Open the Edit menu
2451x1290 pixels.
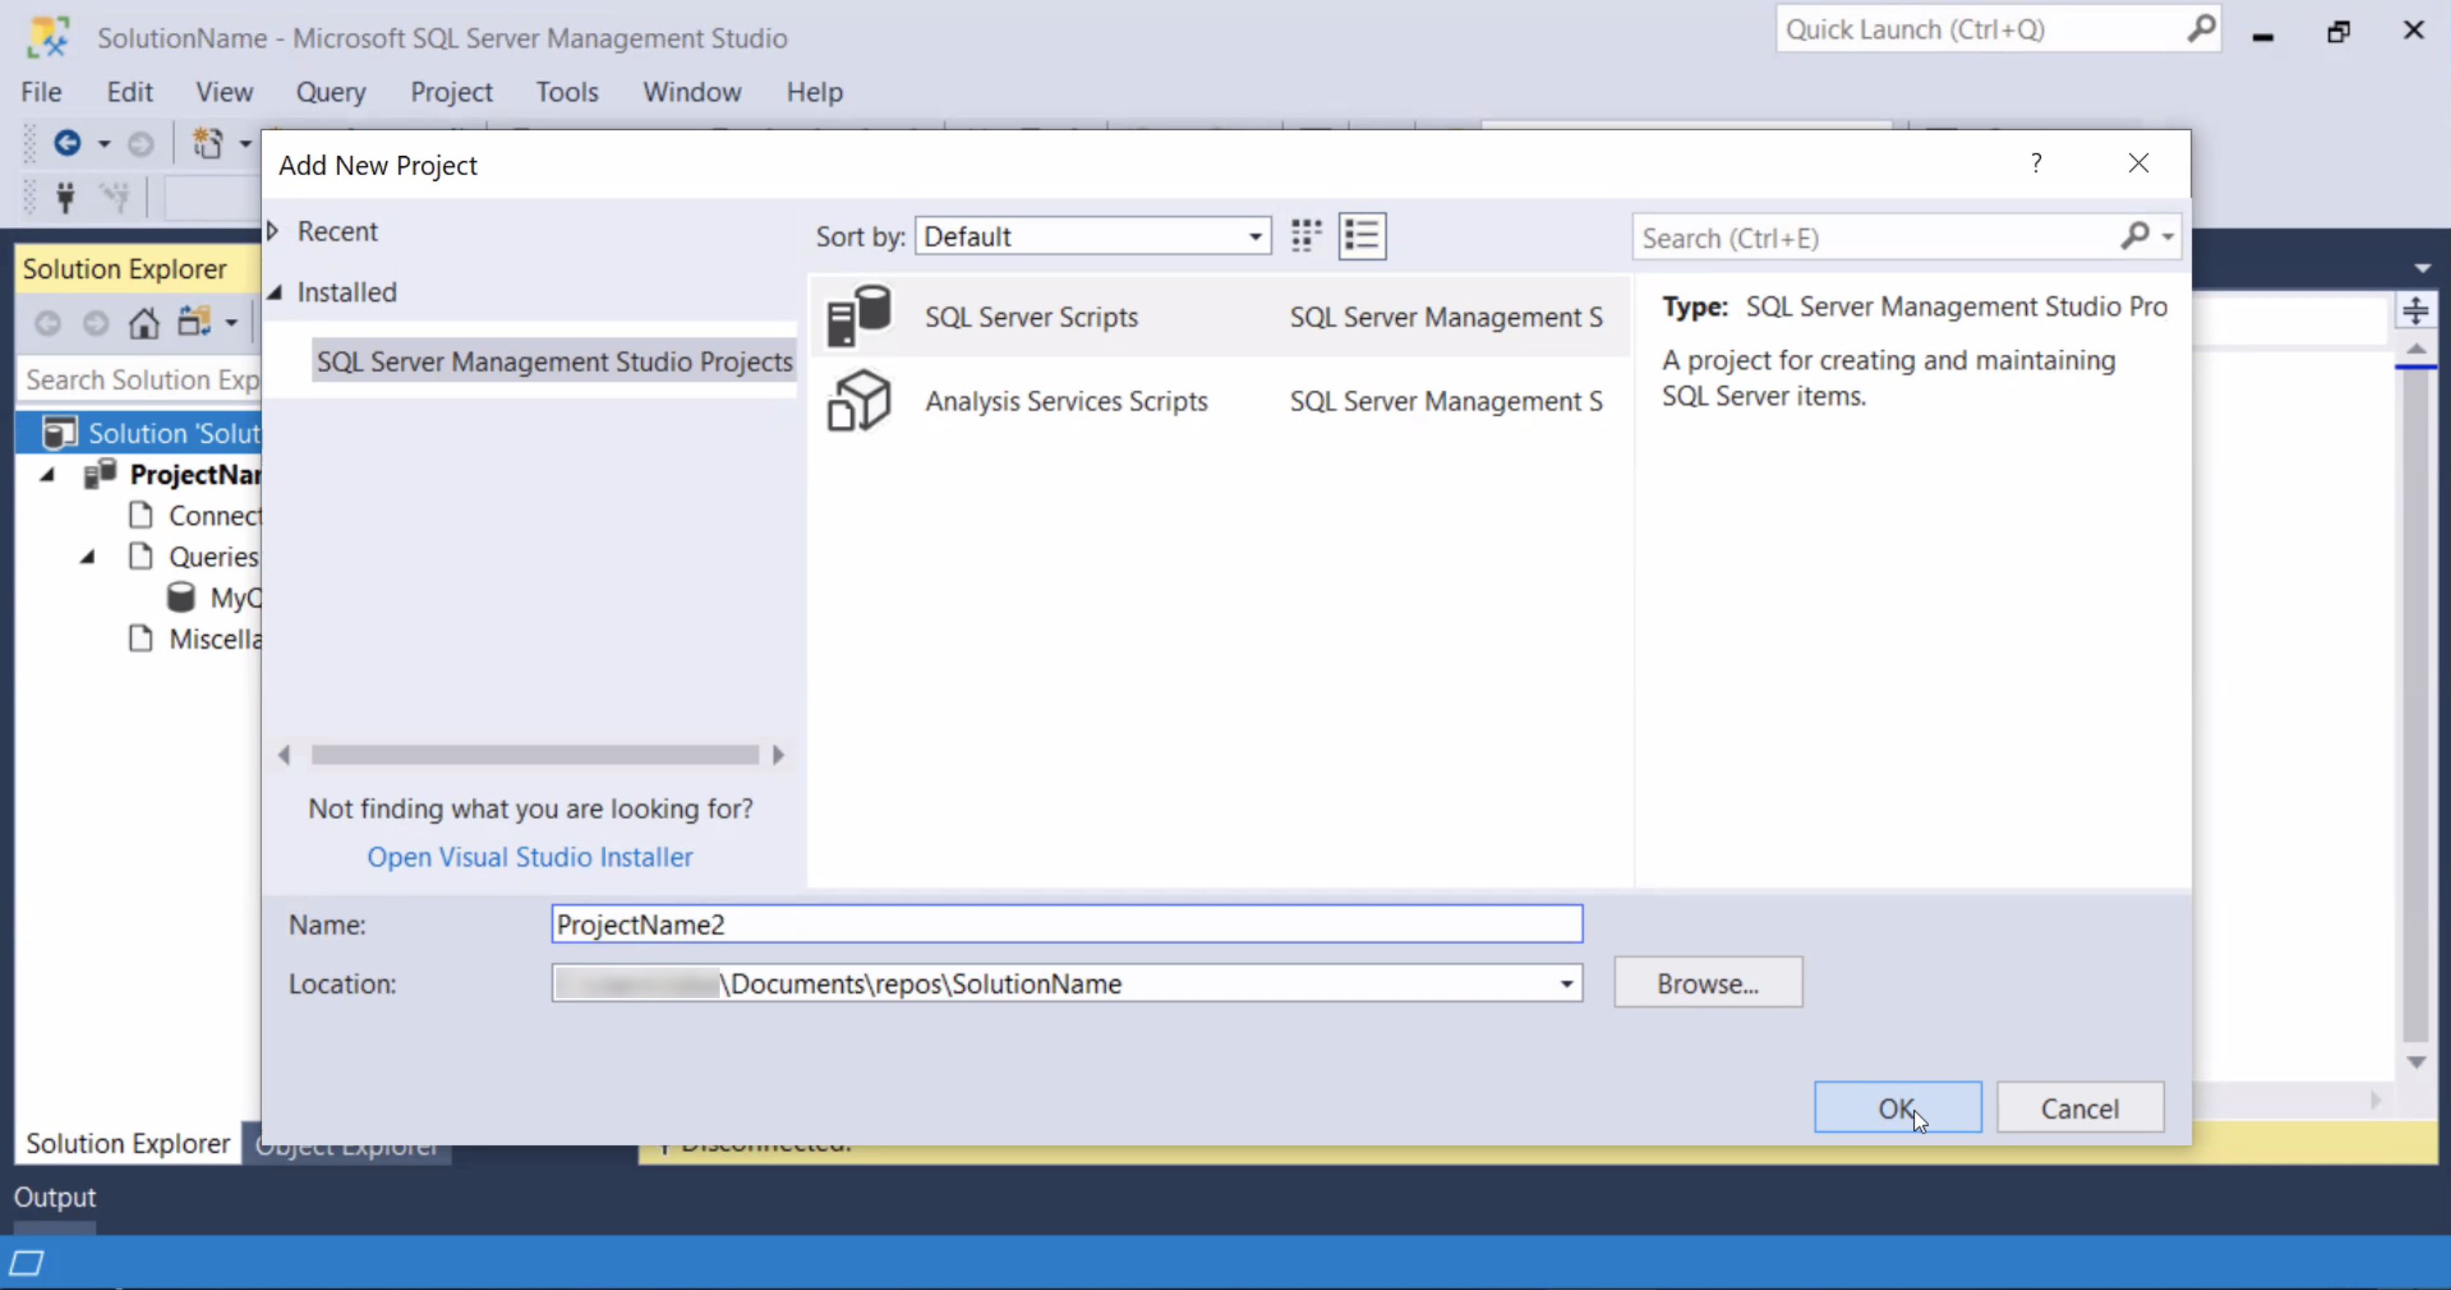(129, 91)
